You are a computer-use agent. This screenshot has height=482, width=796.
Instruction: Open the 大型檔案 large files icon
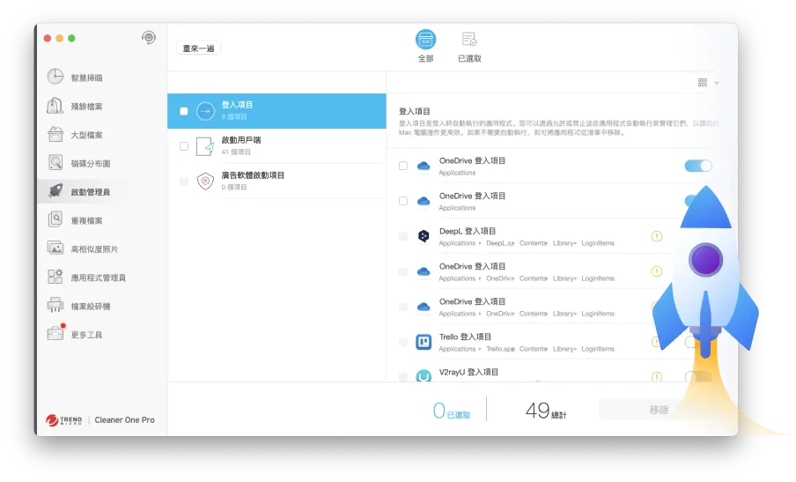pyautogui.click(x=55, y=135)
